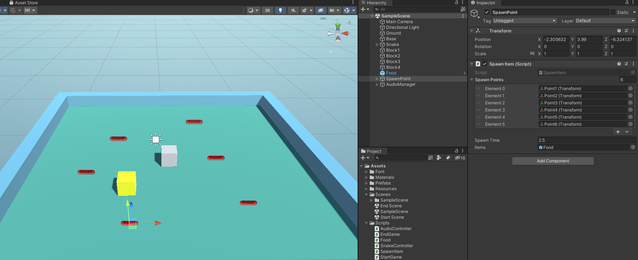Toggle SpawnPoint object active checkbox
Viewport: 638px width, 260px height.
pos(487,12)
